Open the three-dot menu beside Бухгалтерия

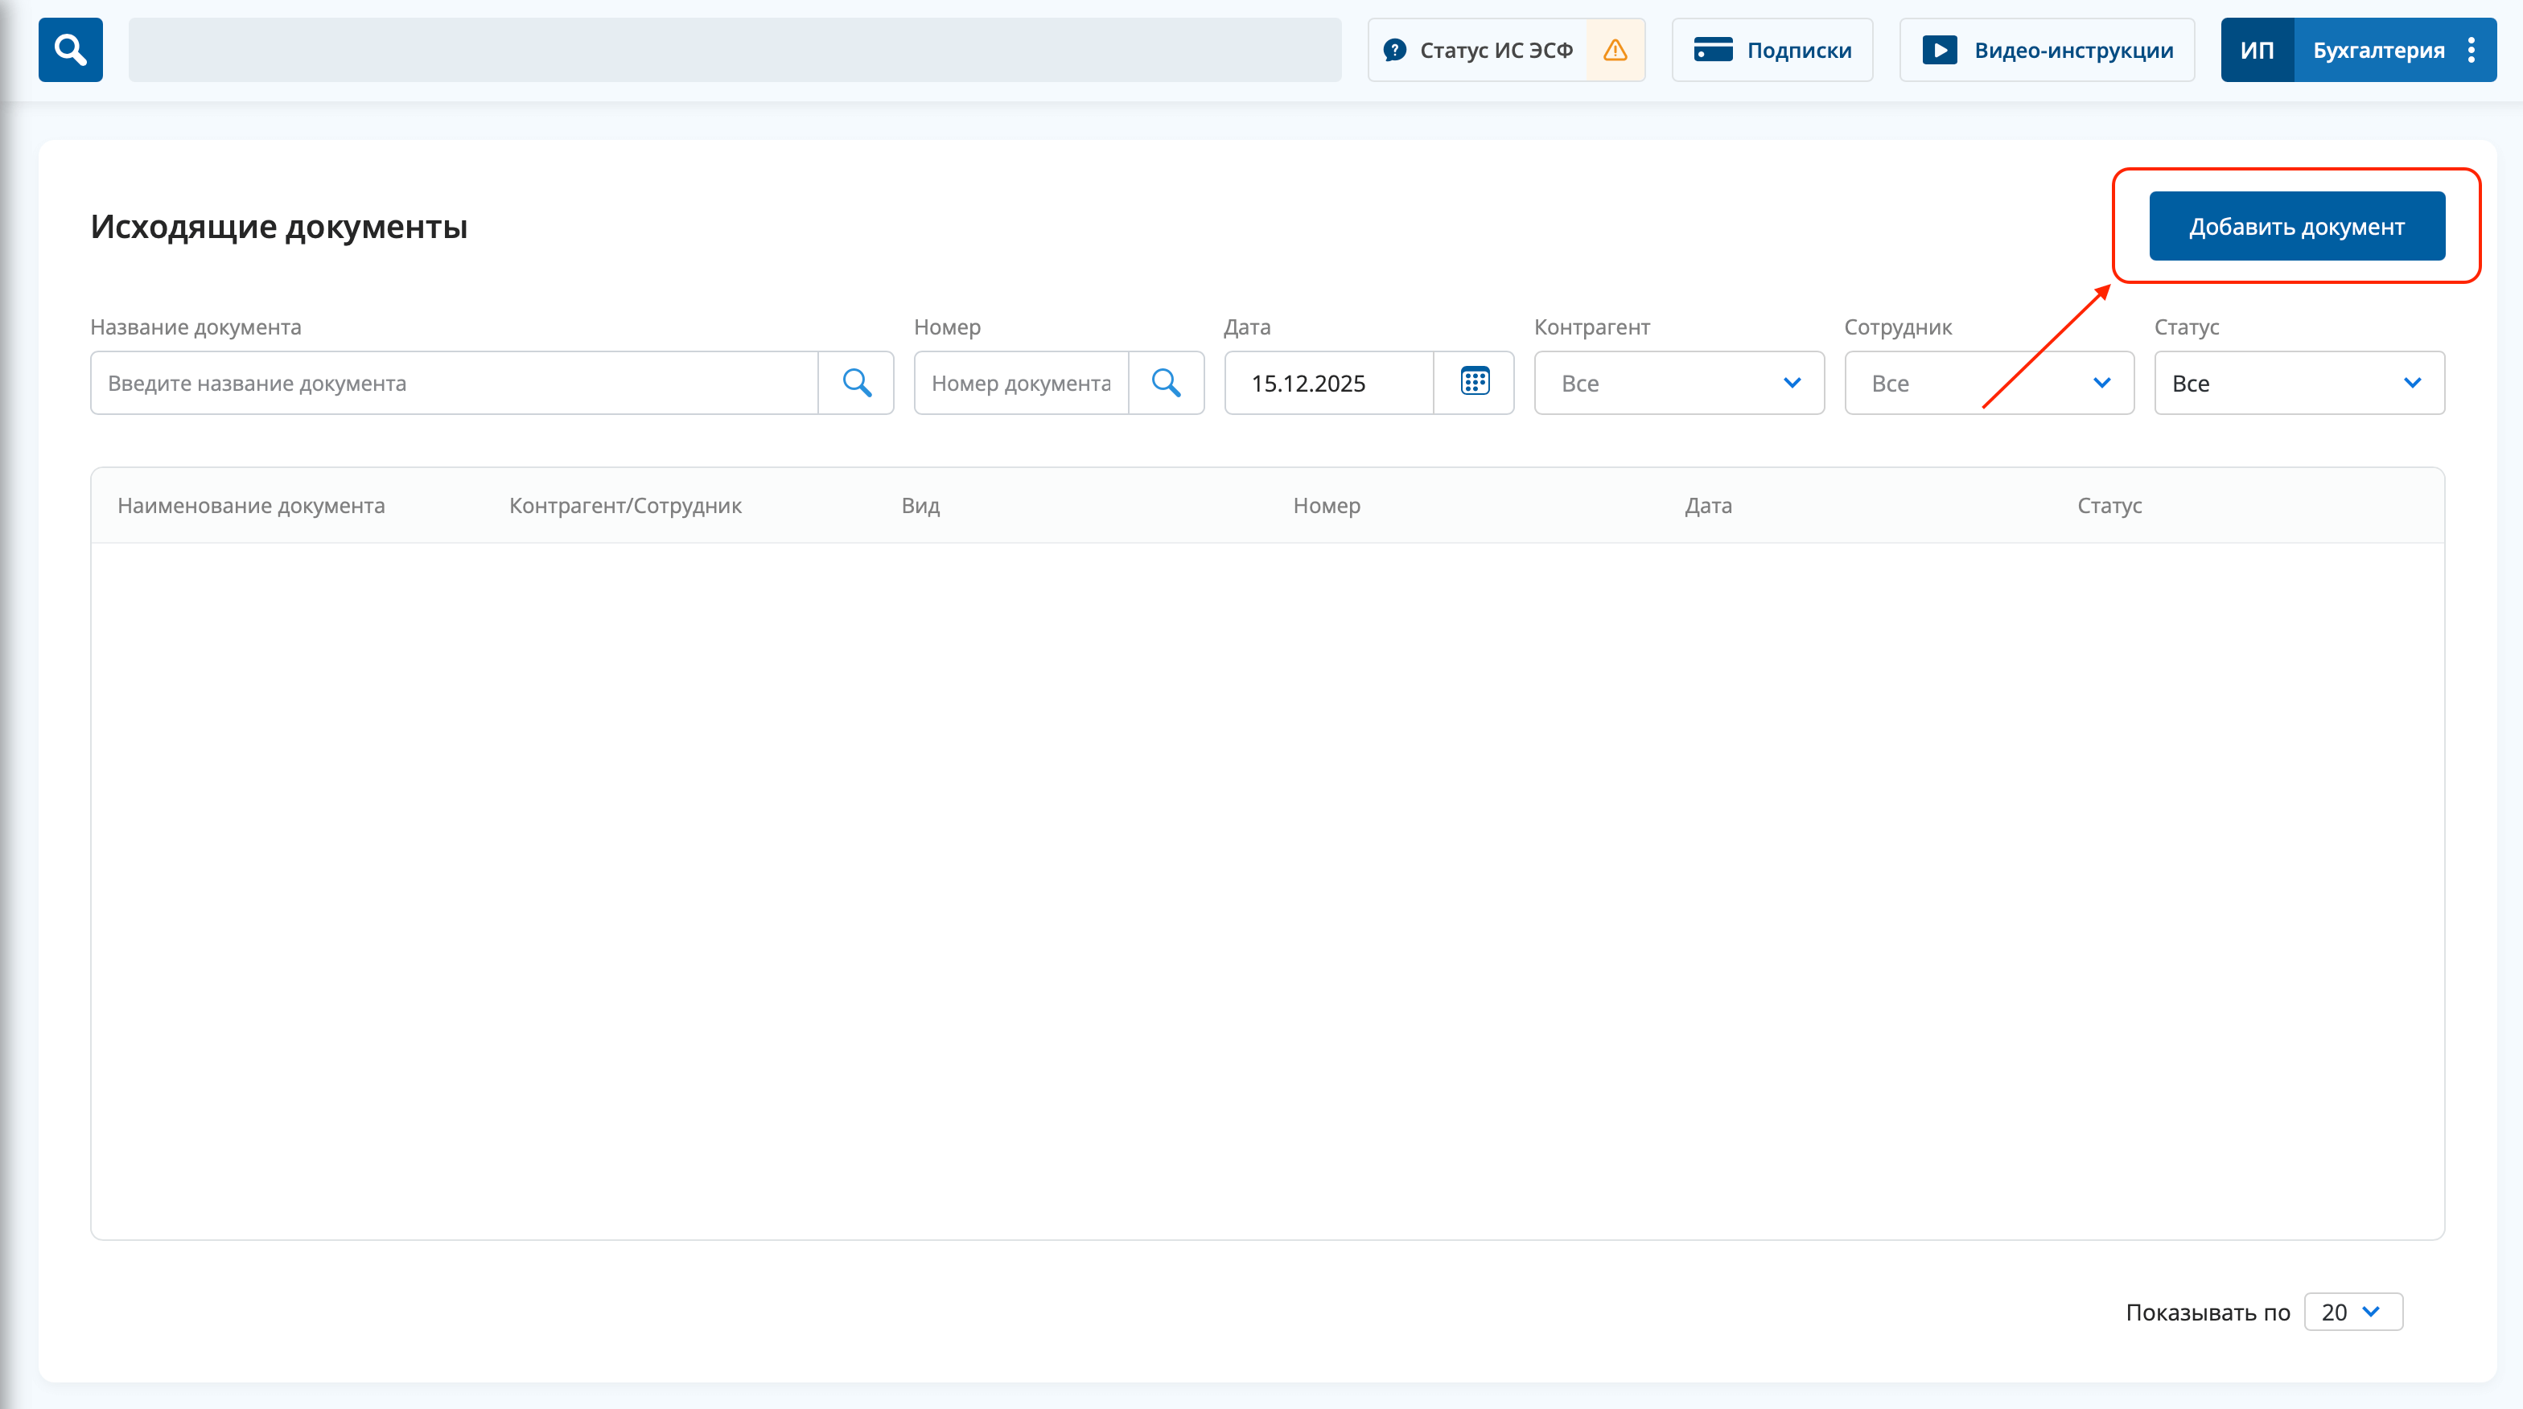(x=2471, y=50)
